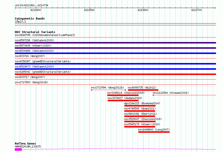Click the DGV Structural Variants track heading
223x152 pixels.
[35, 32]
